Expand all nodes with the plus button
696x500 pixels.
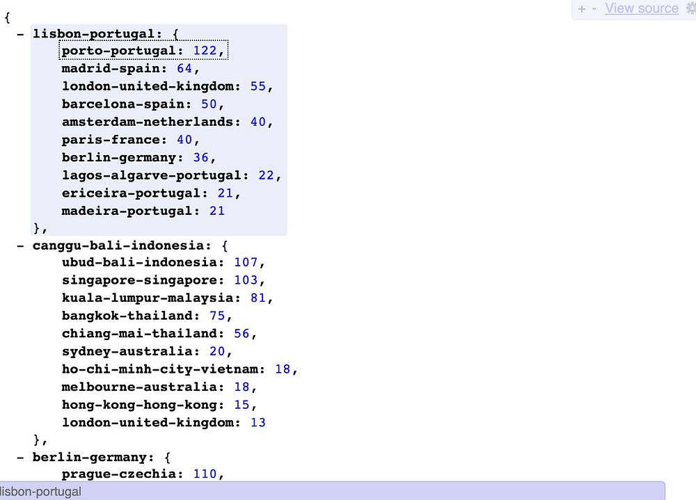[582, 9]
